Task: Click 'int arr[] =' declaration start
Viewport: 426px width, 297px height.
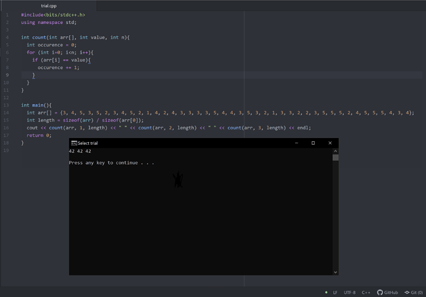Action: point(42,113)
